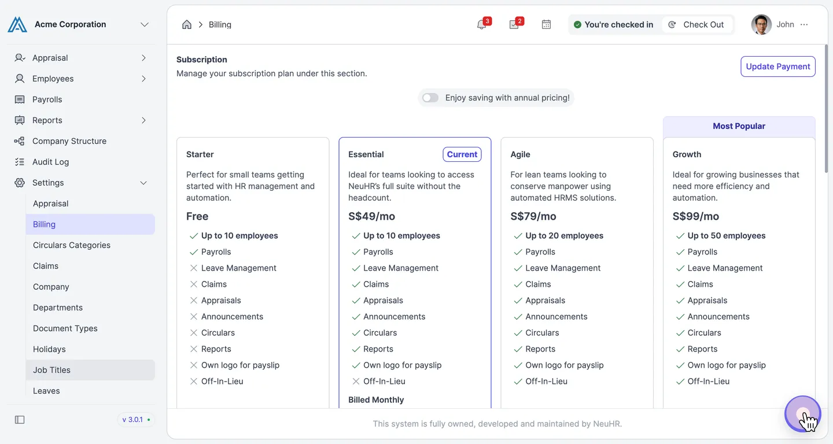833x444 pixels.
Task: Click the Growth Reports checkmark icon
Action: pyautogui.click(x=680, y=349)
